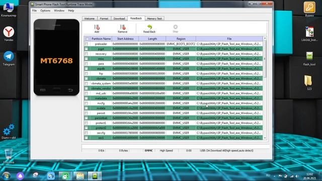Click the vbmeta_vendor partition name cell

[x=101, y=88]
